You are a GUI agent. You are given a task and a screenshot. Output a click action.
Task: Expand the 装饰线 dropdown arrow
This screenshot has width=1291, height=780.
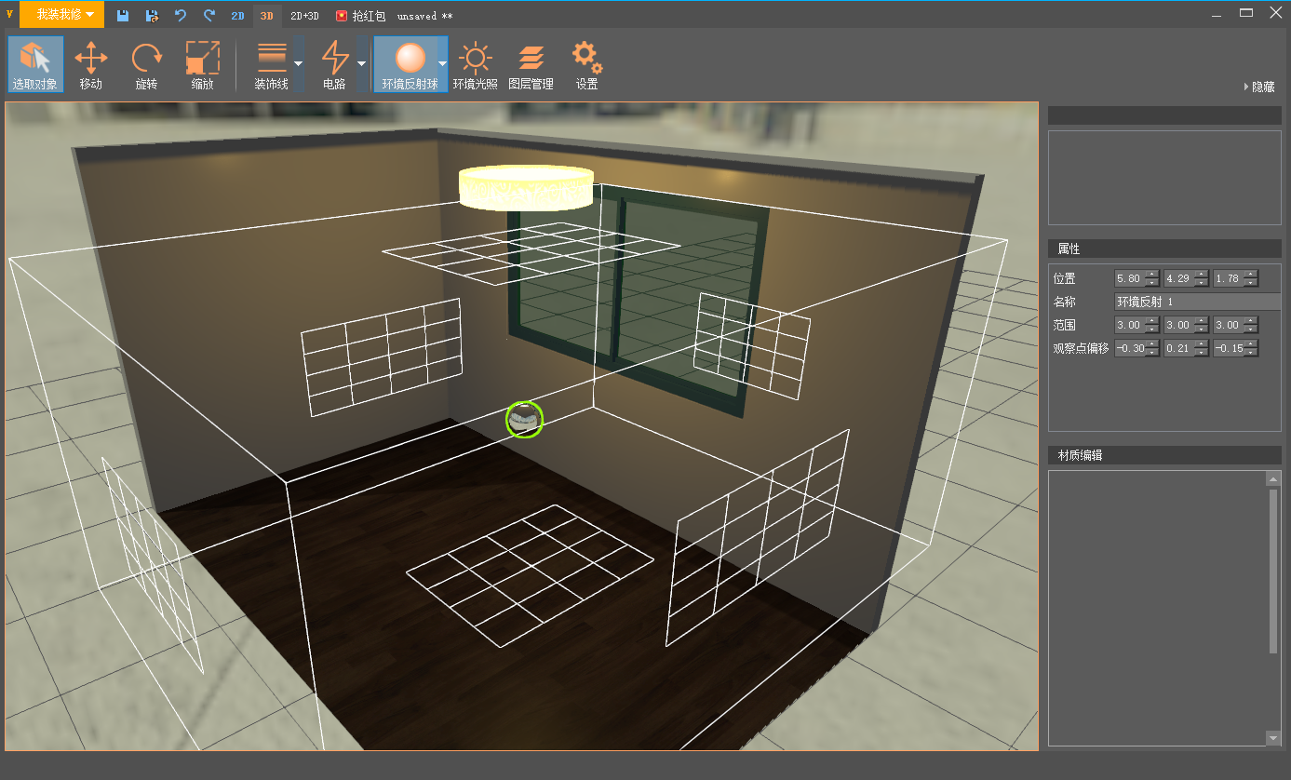point(298,64)
